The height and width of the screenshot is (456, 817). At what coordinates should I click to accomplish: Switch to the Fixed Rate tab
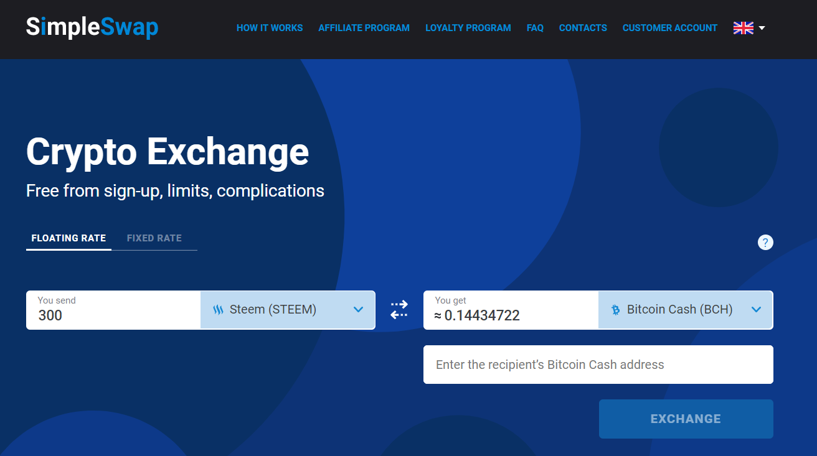tap(154, 238)
